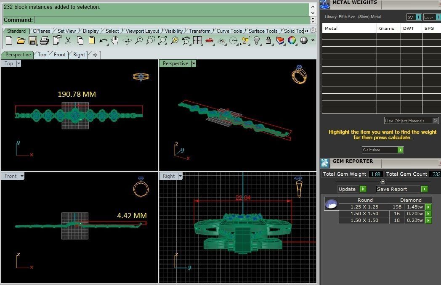The height and width of the screenshot is (285, 441).
Task: Select the Rotate View tool
Action: 127,41
